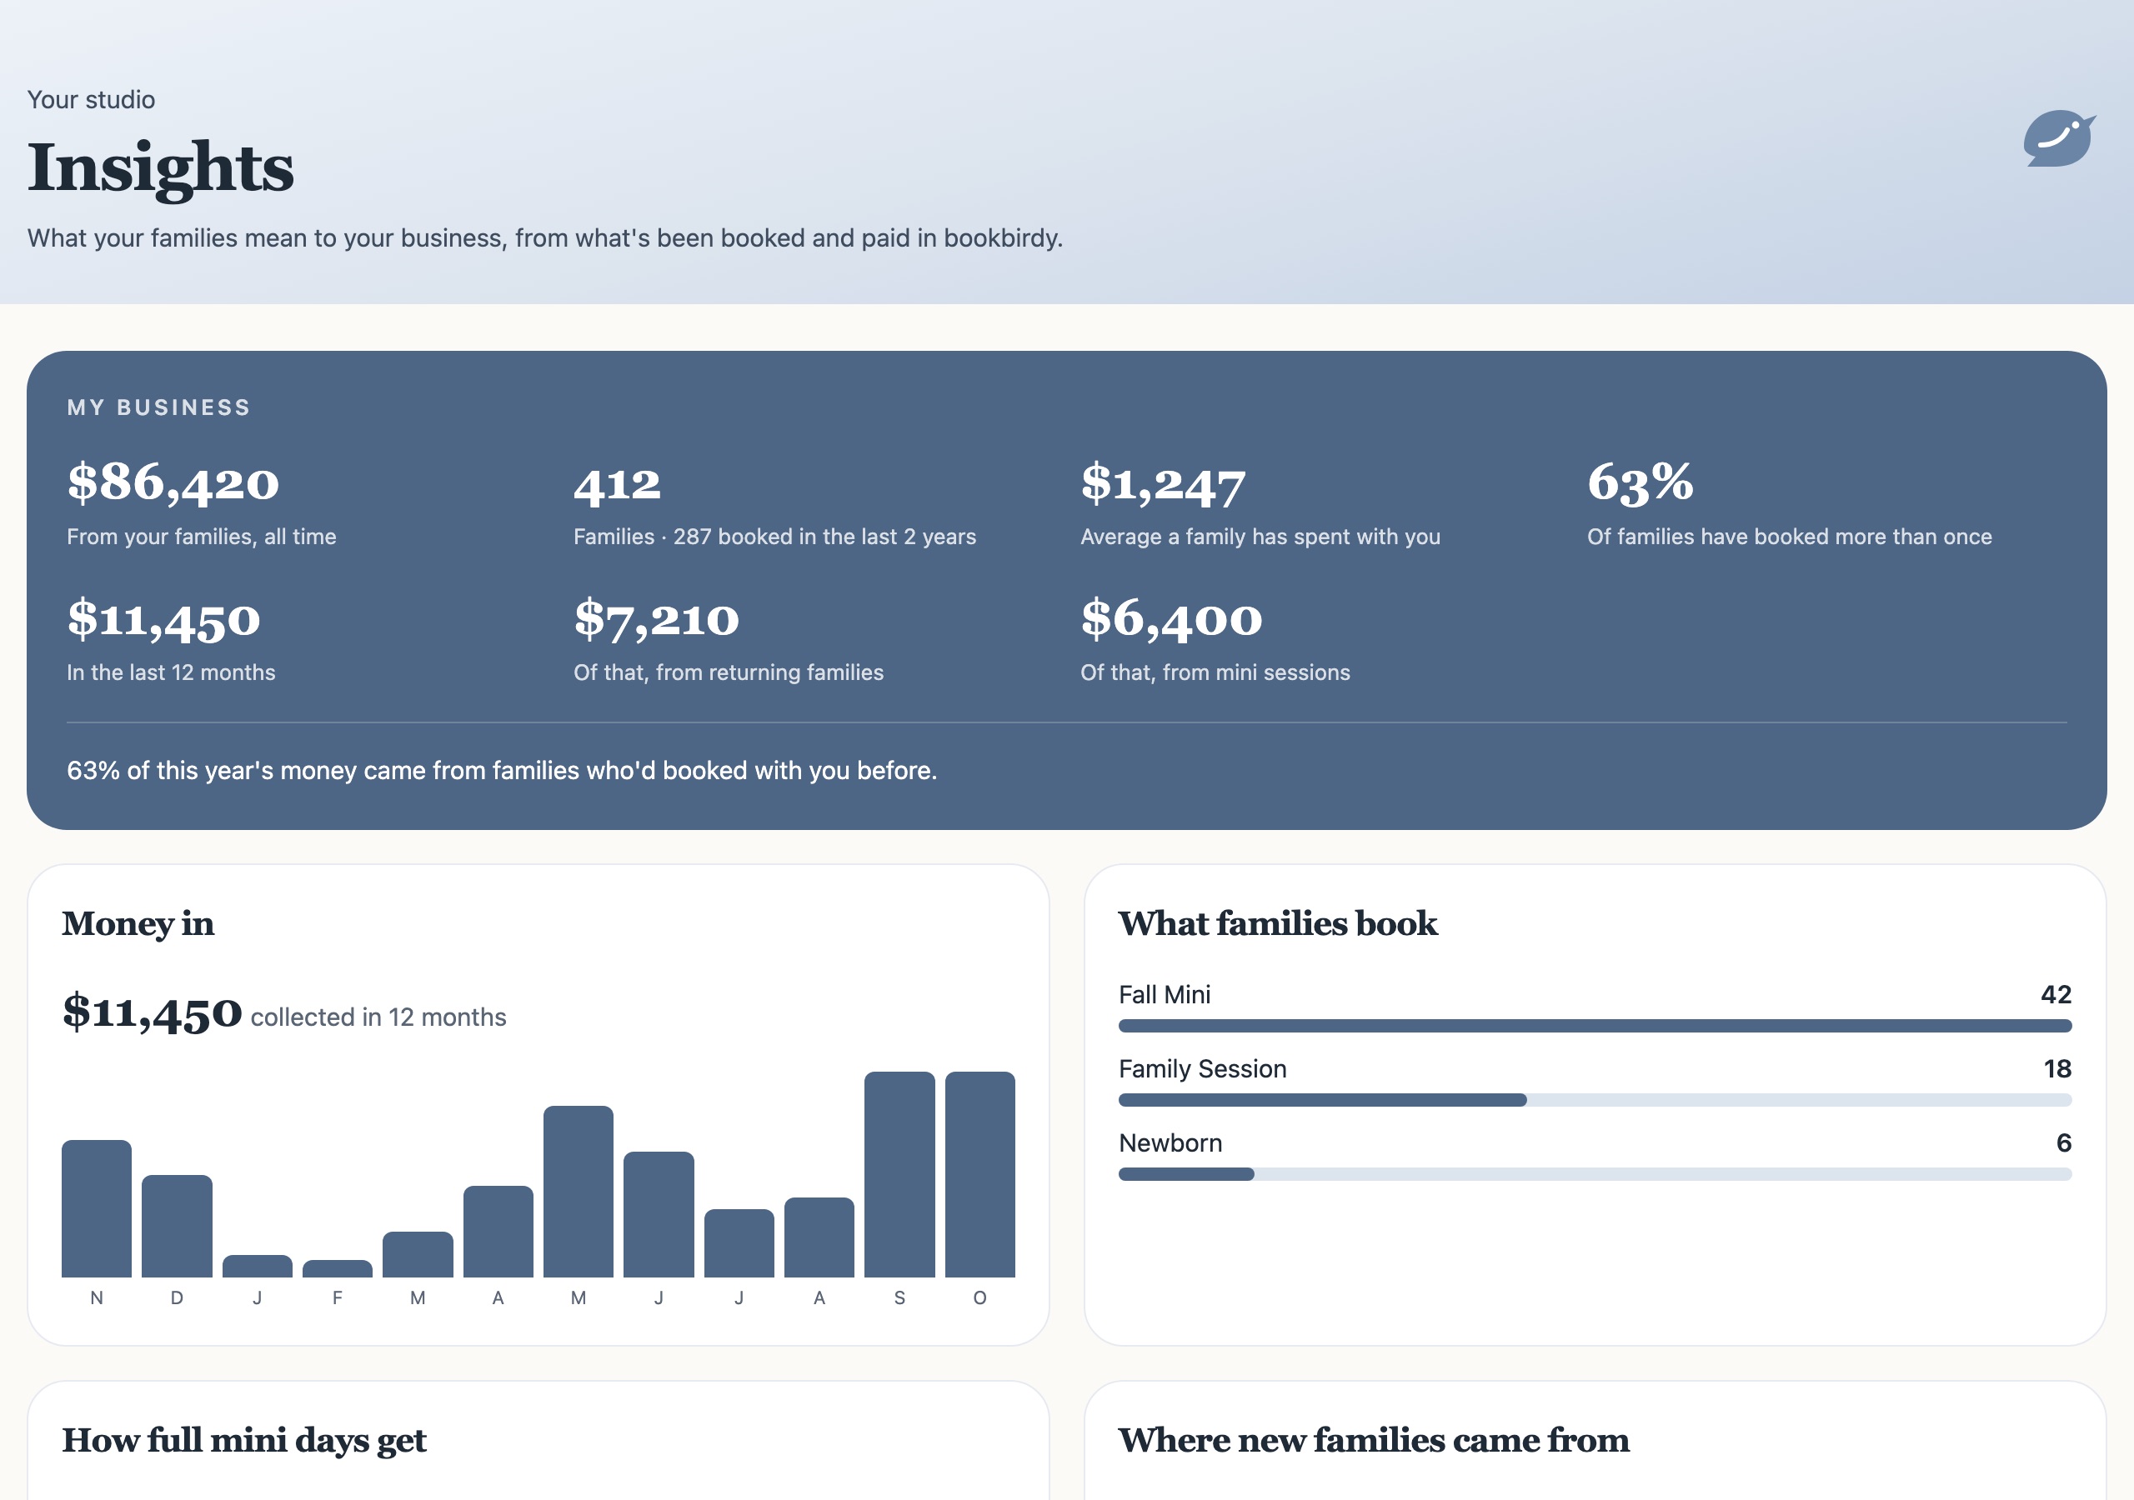Click the Newborn count 6
The height and width of the screenshot is (1500, 2134).
(x=2063, y=1143)
